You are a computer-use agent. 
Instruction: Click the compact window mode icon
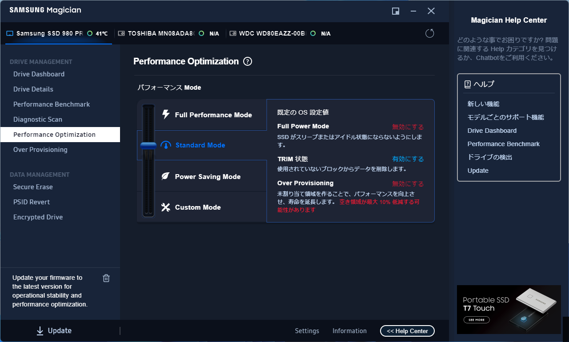point(395,11)
